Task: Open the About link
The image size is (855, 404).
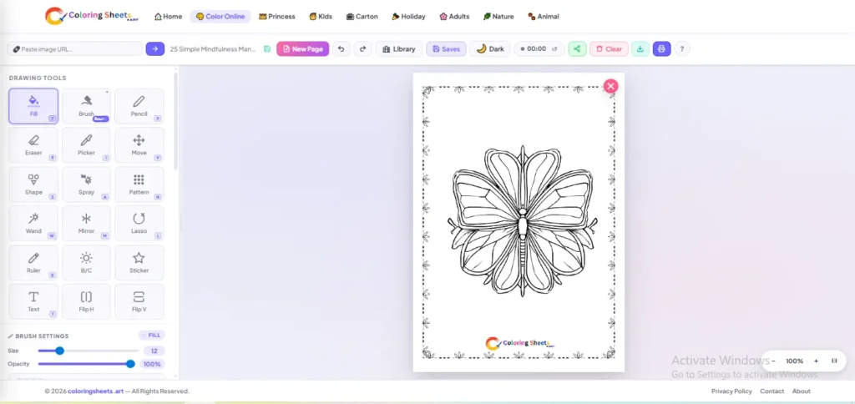Action: click(x=802, y=391)
